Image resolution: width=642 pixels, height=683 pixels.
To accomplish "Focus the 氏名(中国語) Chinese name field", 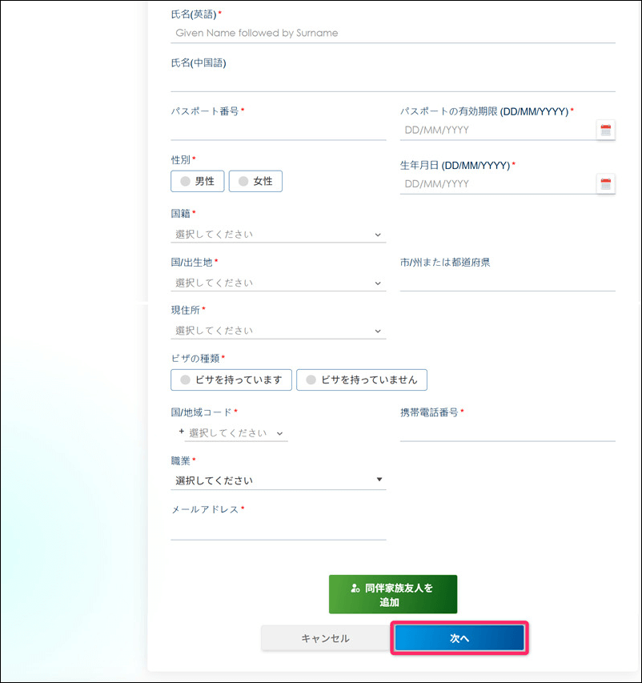I will pos(393,82).
